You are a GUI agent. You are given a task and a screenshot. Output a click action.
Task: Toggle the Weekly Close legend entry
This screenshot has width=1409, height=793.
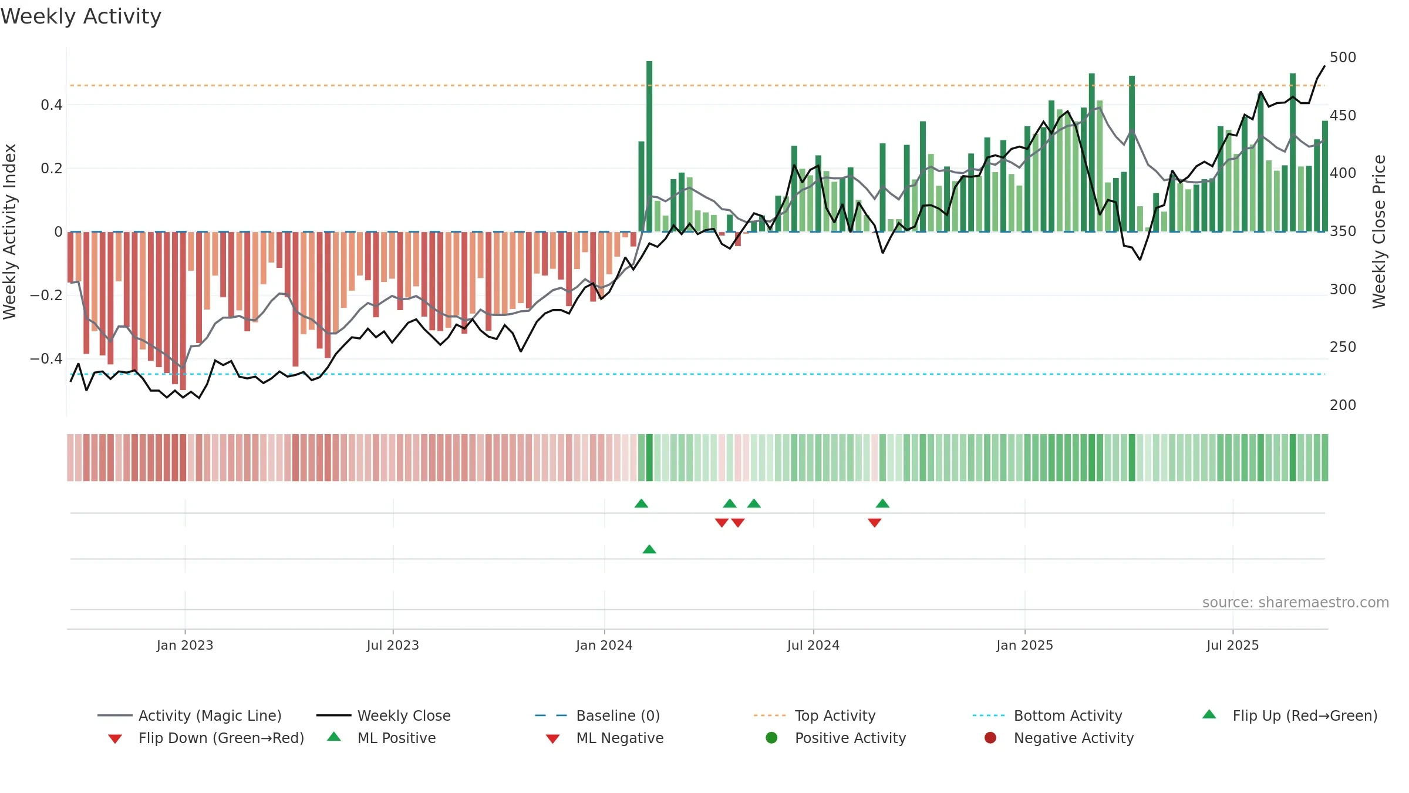tap(383, 715)
